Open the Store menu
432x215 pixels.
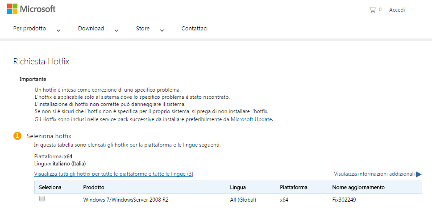(x=143, y=29)
